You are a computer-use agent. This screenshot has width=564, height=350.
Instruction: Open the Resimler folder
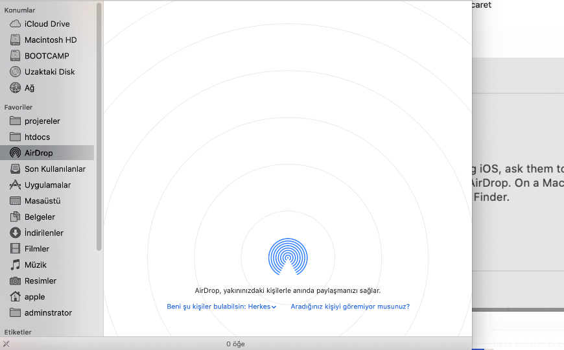click(47, 281)
